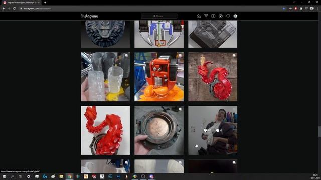The width and height of the screenshot is (321, 180).
Task: Open the tab search chevron in title bar
Action: tap(294, 2)
